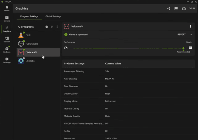This screenshot has height=140, width=198.
Task: Click the REVERT button
Action: [x=181, y=35]
